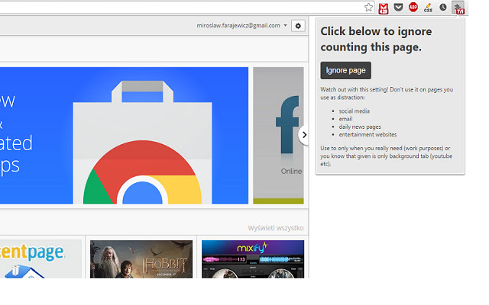Open the miroslaw.farajewicz@gmail.com account dropdown
The height and width of the screenshot is (305, 489).
click(241, 25)
